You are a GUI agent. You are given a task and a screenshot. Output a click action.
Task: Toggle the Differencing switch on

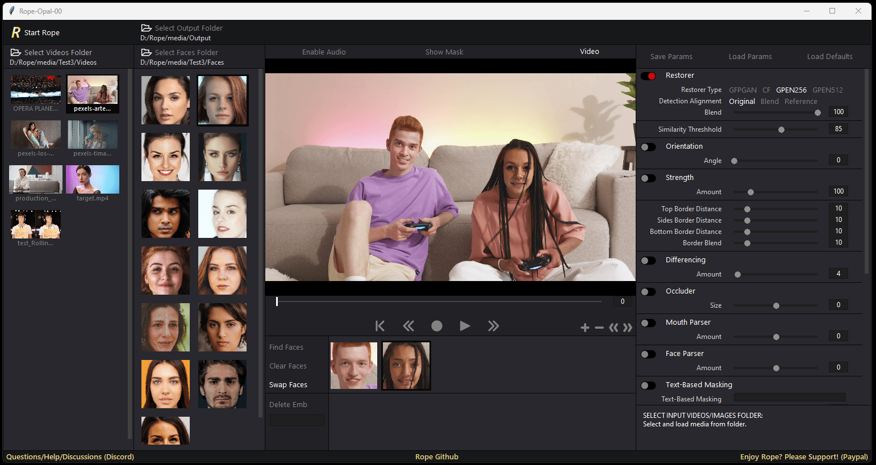(648, 261)
